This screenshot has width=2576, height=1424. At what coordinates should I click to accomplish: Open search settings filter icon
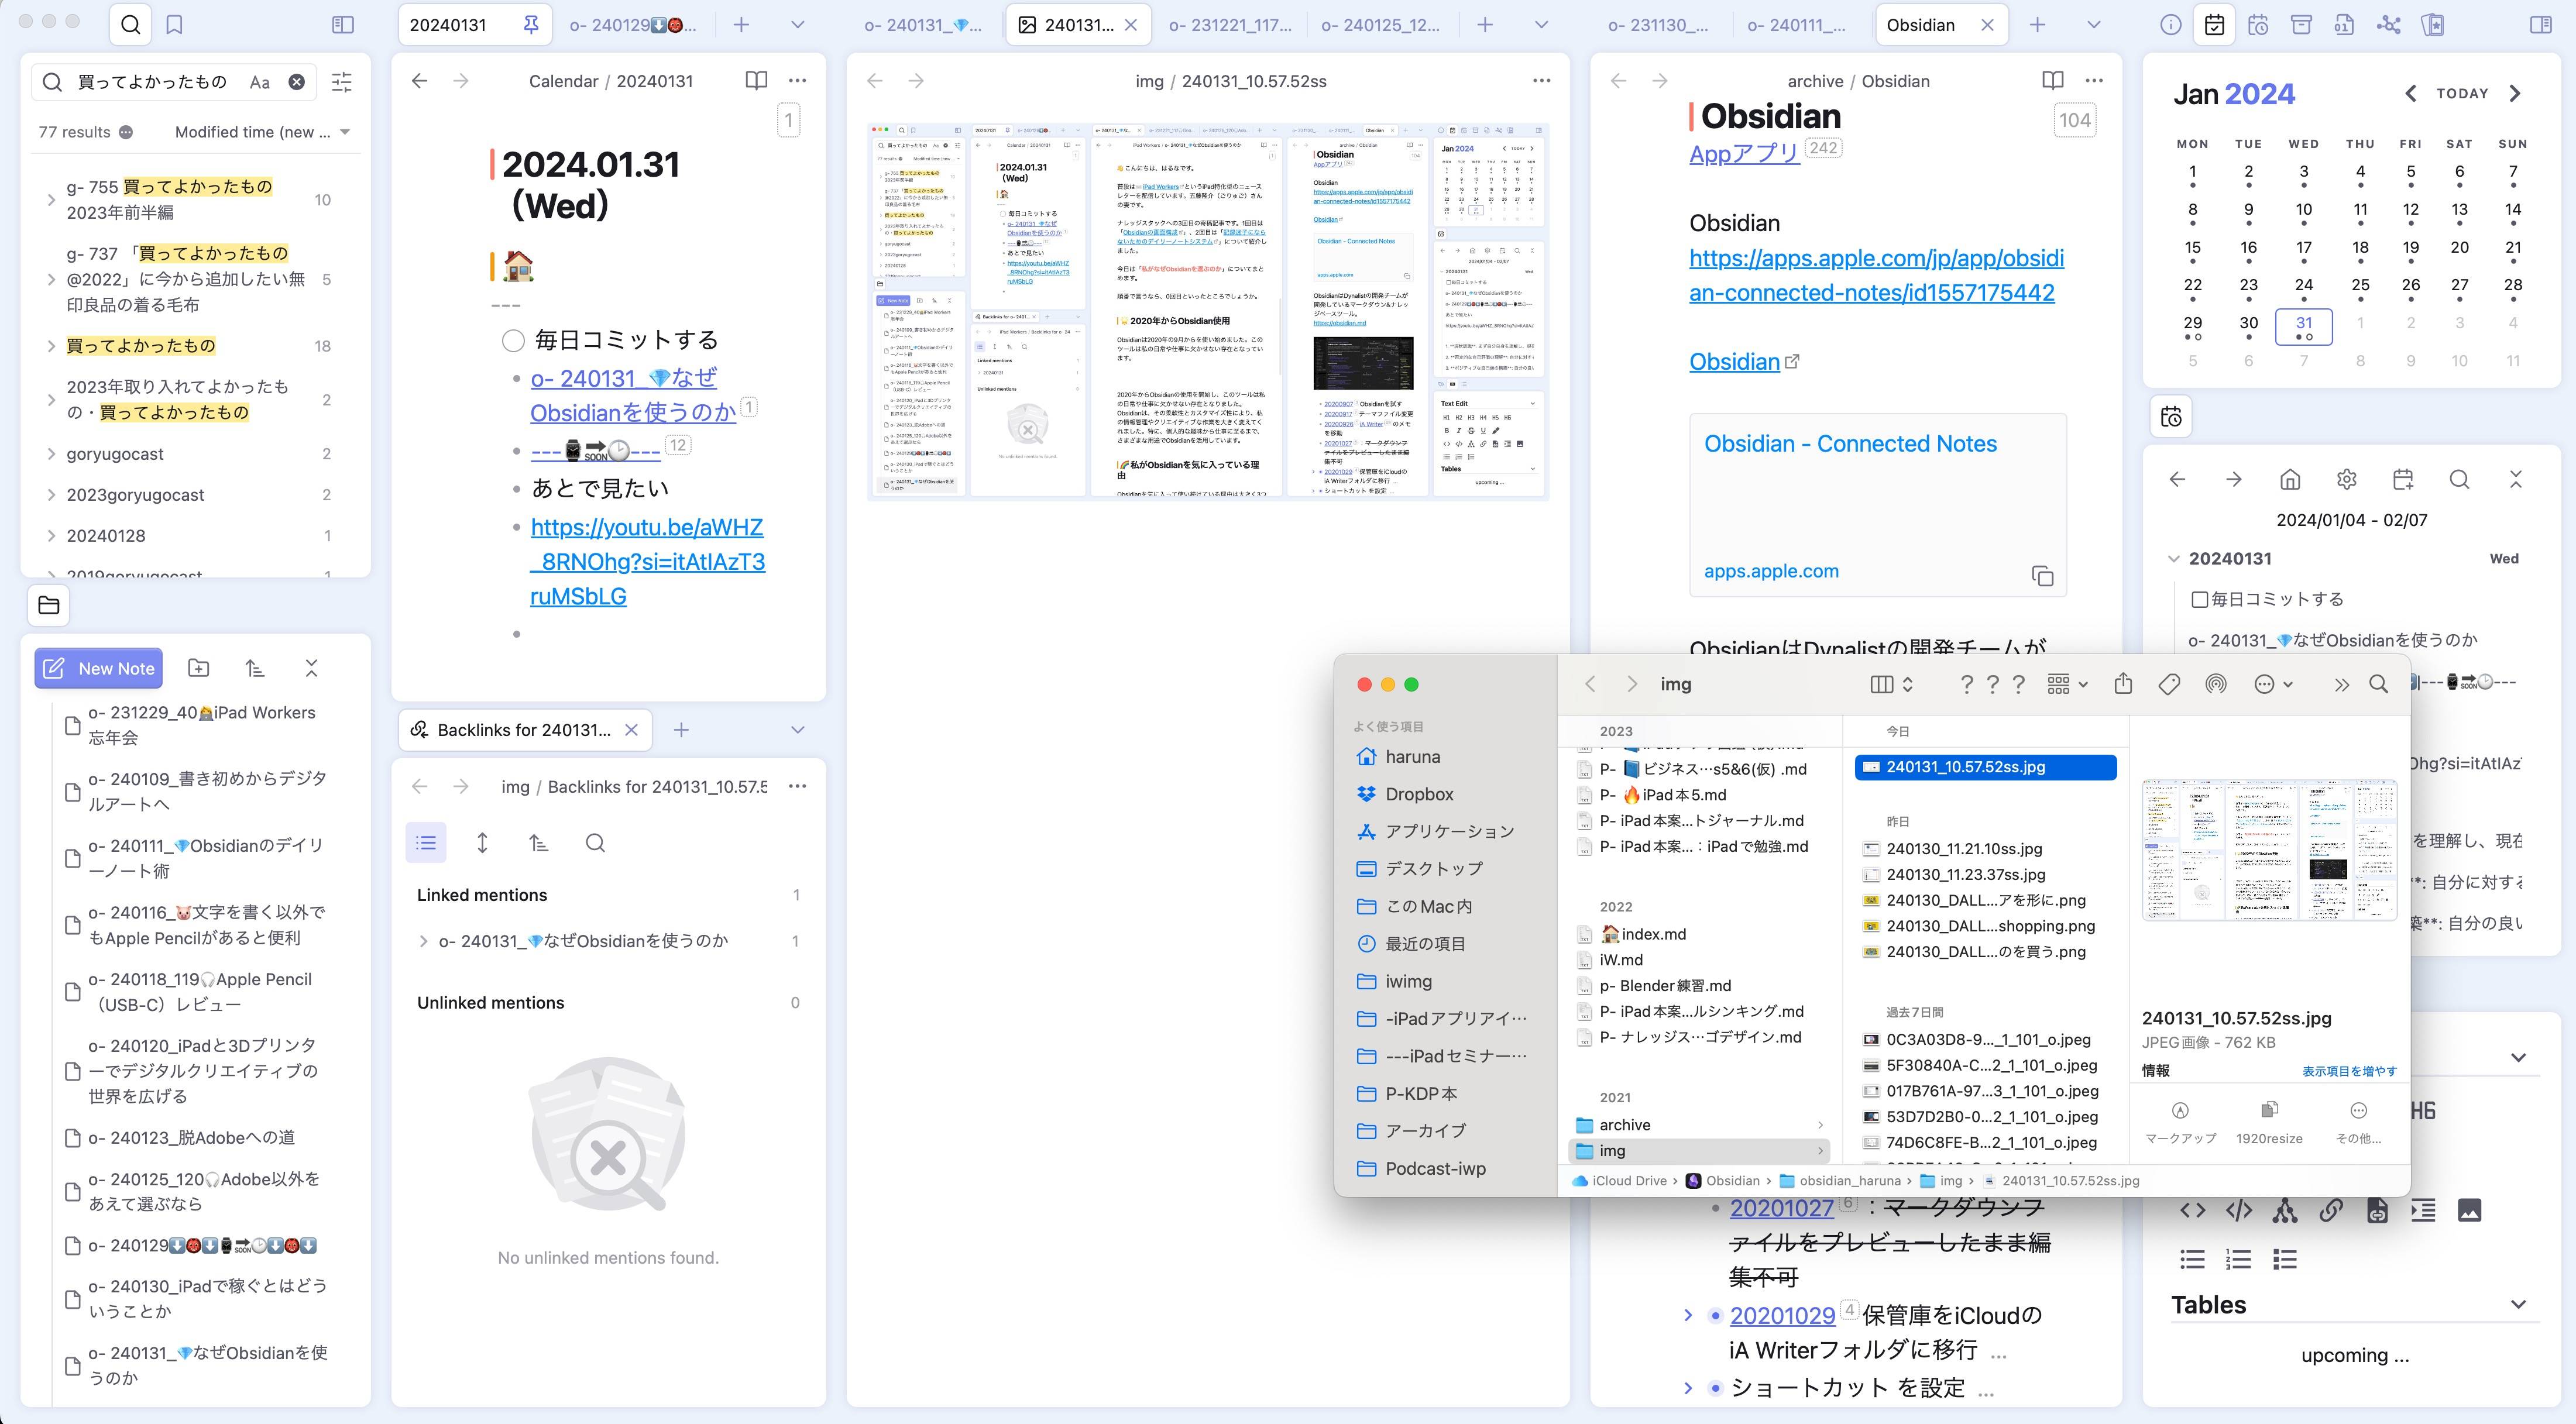[x=342, y=82]
